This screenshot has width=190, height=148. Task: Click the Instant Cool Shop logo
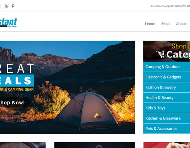(8, 23)
